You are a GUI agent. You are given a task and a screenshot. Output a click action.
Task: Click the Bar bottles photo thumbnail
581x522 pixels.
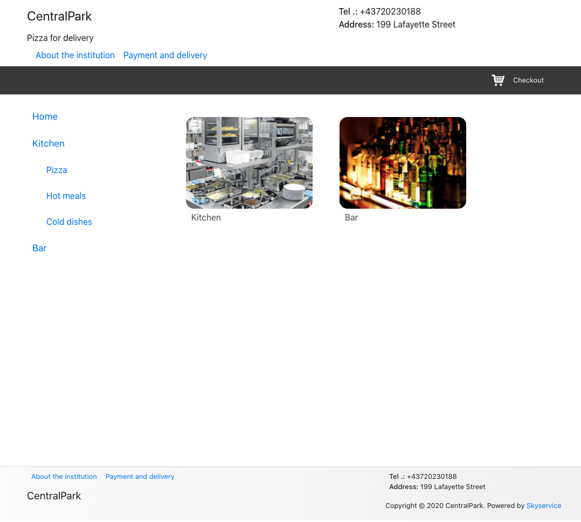(403, 163)
